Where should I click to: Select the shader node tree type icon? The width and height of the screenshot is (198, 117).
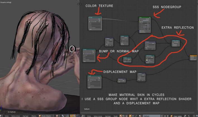pyautogui.click(x=121, y=116)
